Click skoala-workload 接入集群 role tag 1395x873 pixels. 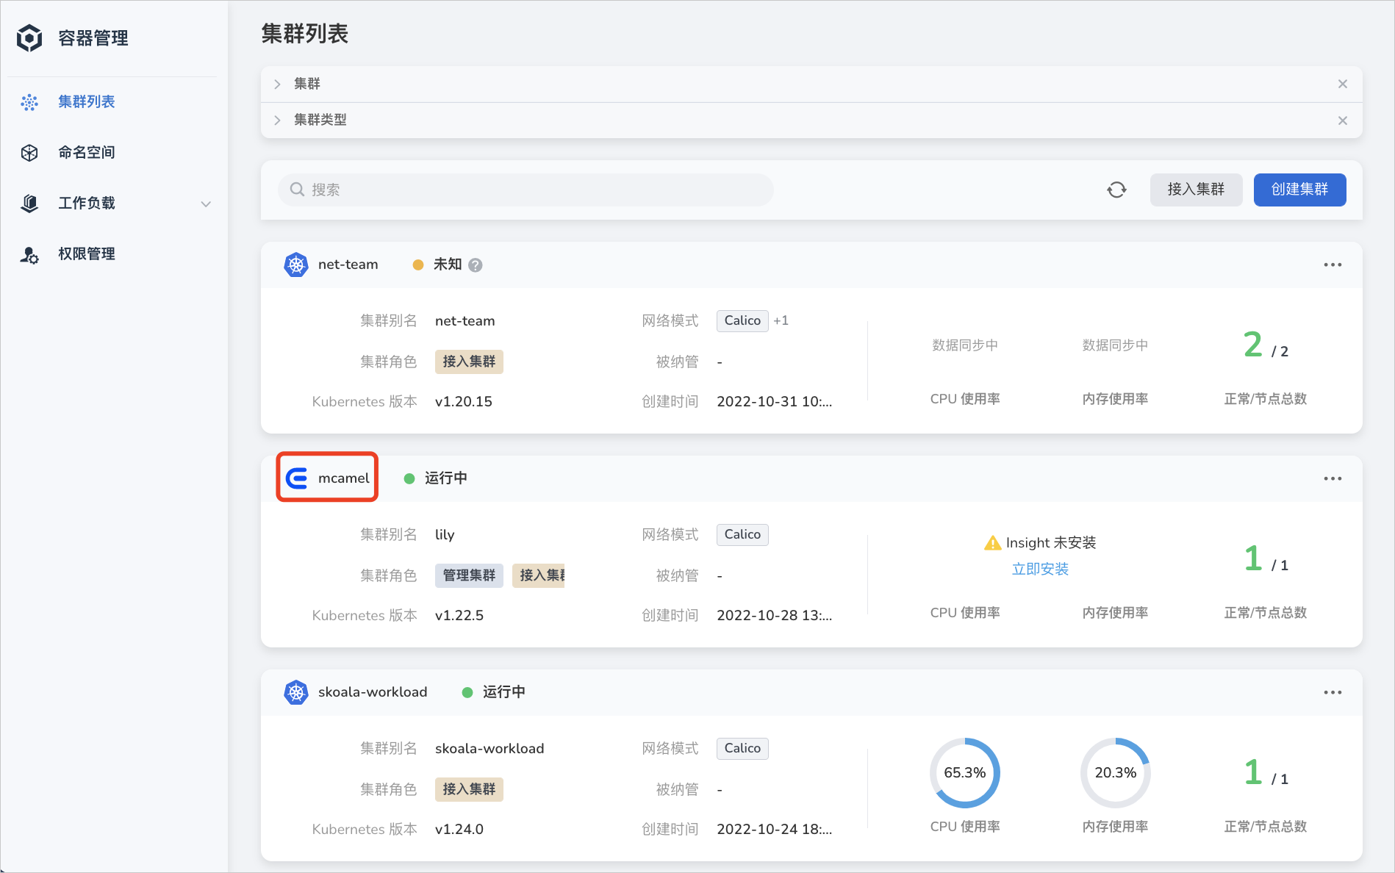point(469,789)
